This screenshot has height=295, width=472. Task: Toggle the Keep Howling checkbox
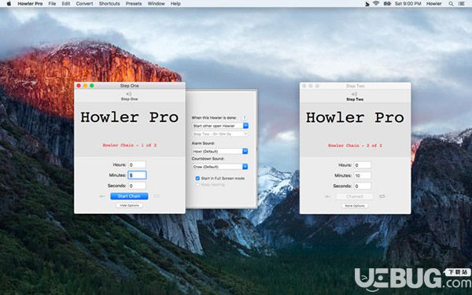point(197,185)
